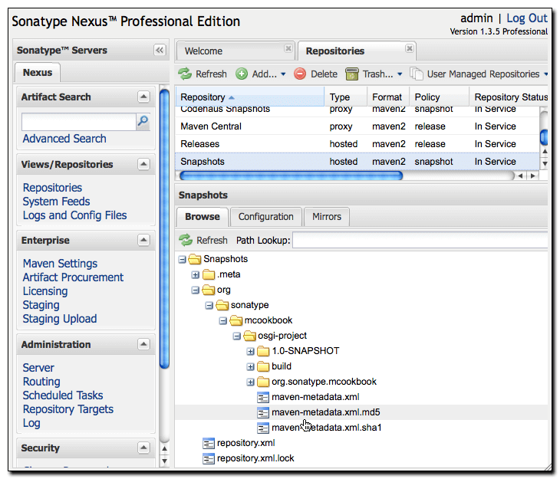Collapse the Security panel
This screenshot has height=479, width=560.
[x=143, y=448]
